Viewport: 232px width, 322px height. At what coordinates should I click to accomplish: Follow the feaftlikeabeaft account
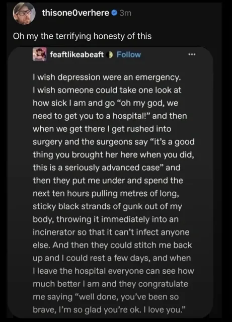129,55
